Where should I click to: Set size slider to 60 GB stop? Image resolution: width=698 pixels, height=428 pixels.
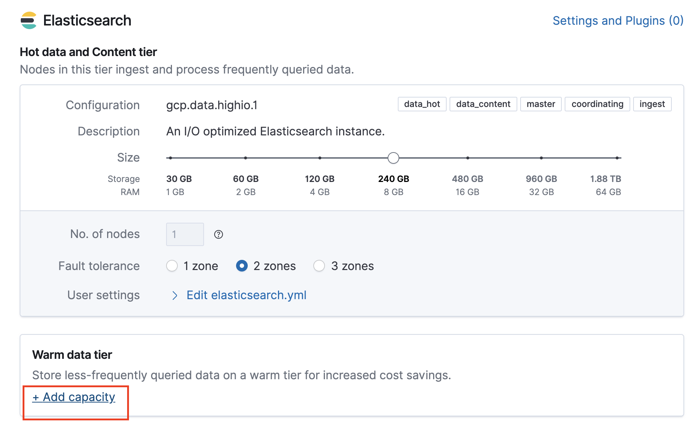(246, 158)
